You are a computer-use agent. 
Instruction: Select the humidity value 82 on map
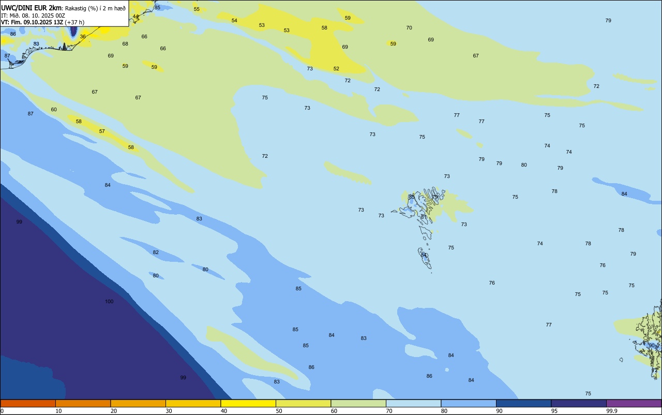tap(156, 253)
